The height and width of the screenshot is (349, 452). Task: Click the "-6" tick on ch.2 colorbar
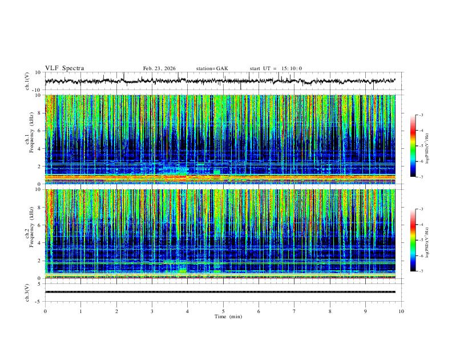421,255
